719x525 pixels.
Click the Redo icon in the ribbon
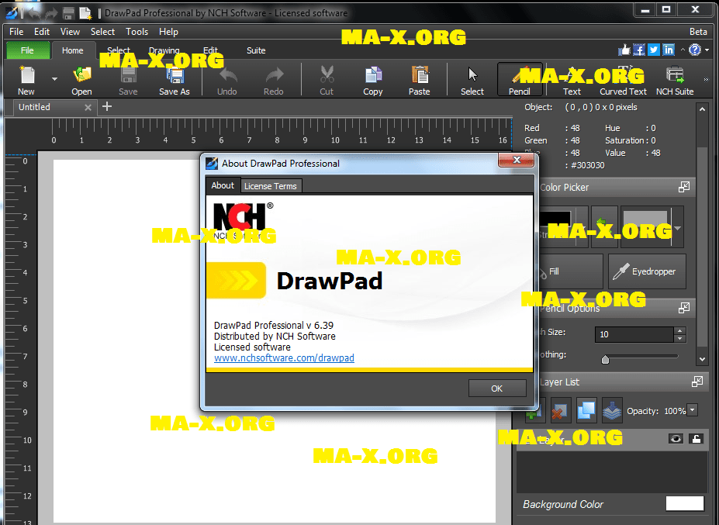[x=275, y=74]
